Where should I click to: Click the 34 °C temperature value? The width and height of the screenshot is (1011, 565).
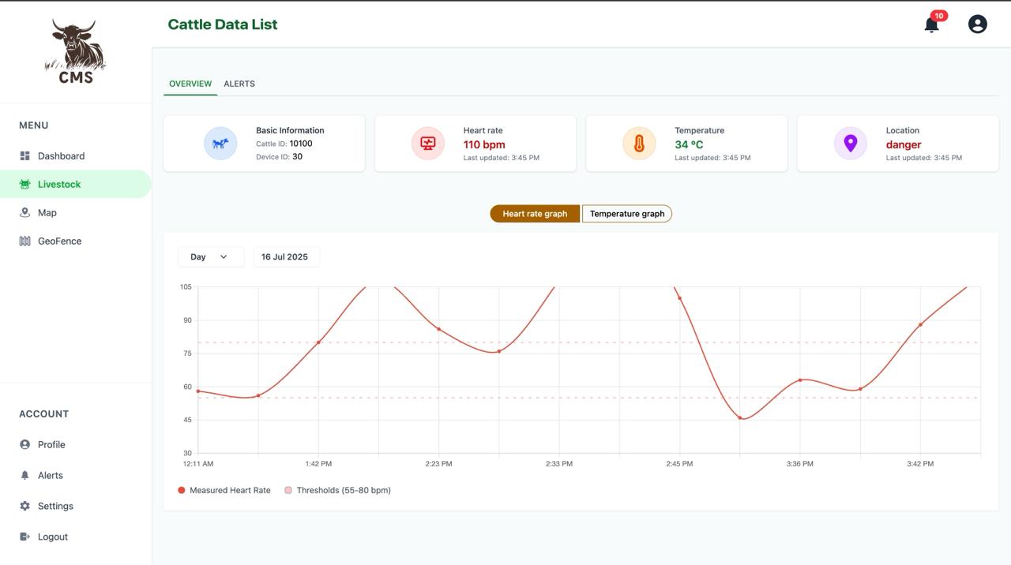pos(689,145)
